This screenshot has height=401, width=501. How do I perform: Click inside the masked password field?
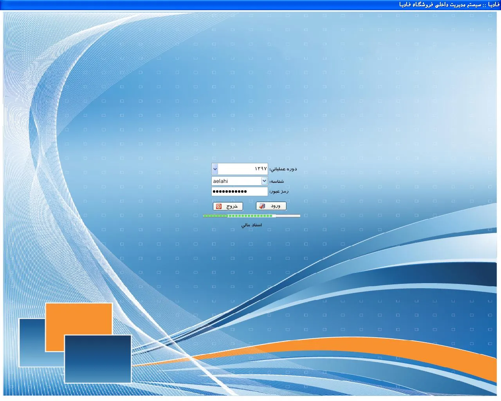(x=240, y=191)
